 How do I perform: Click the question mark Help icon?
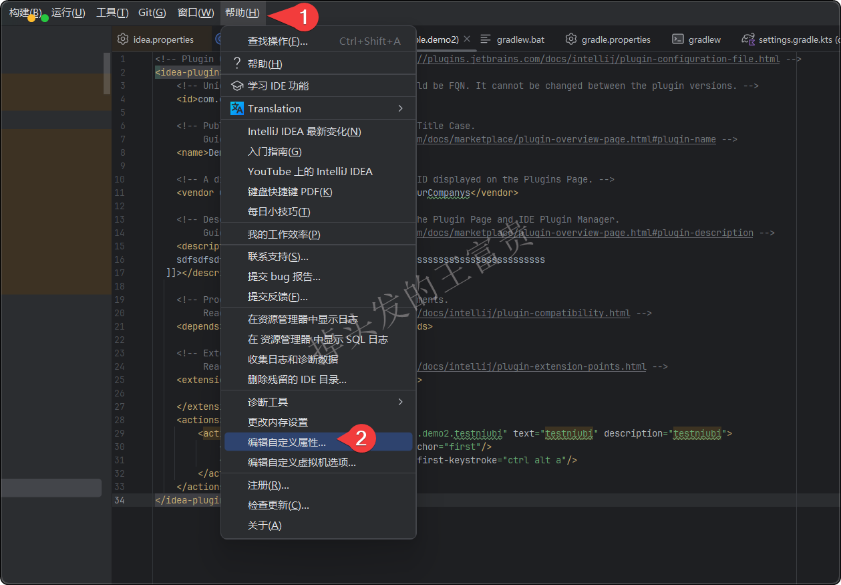tap(236, 64)
